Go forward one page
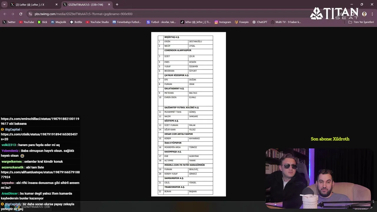 tap(13, 14)
